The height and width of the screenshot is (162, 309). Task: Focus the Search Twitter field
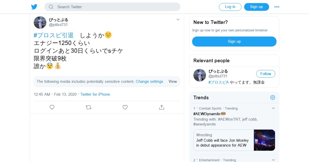point(116,7)
